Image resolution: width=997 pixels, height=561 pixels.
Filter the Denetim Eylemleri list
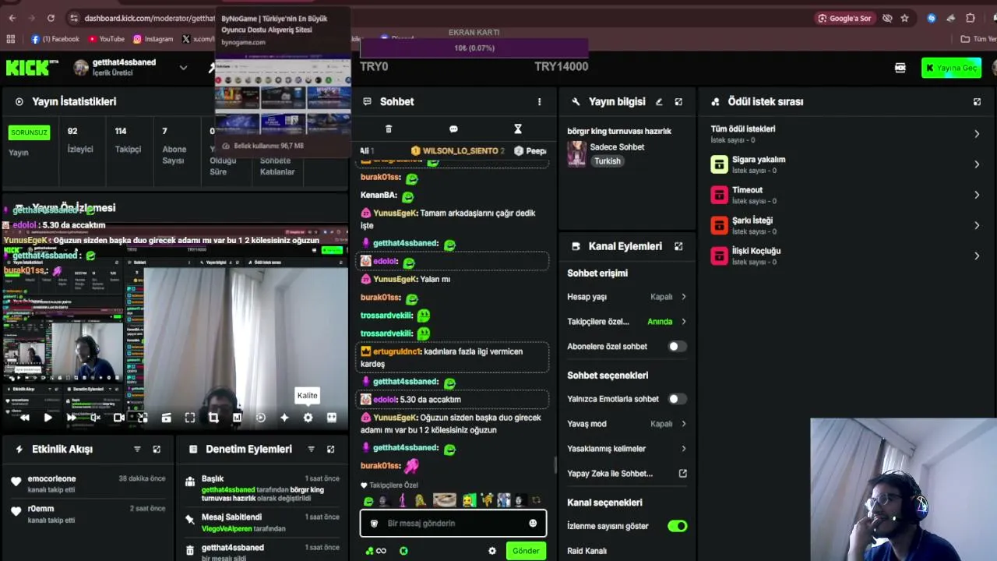pyautogui.click(x=311, y=449)
